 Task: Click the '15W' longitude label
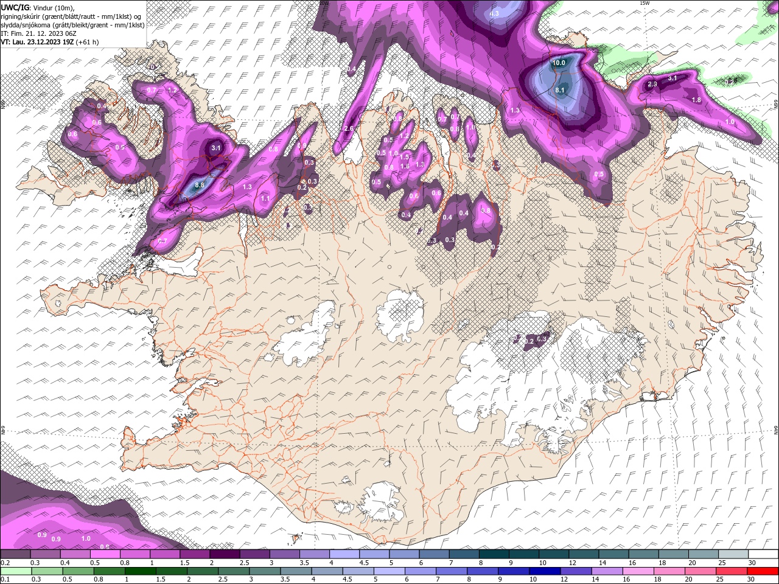(645, 3)
